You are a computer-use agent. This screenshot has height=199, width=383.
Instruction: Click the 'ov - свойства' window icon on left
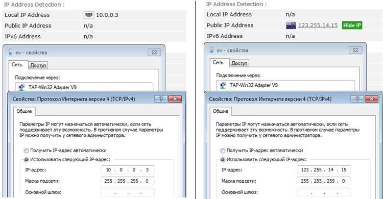pyautogui.click(x=10, y=52)
